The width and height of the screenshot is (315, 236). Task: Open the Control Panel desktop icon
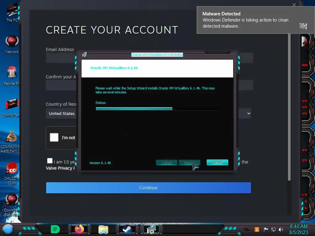tap(11, 108)
